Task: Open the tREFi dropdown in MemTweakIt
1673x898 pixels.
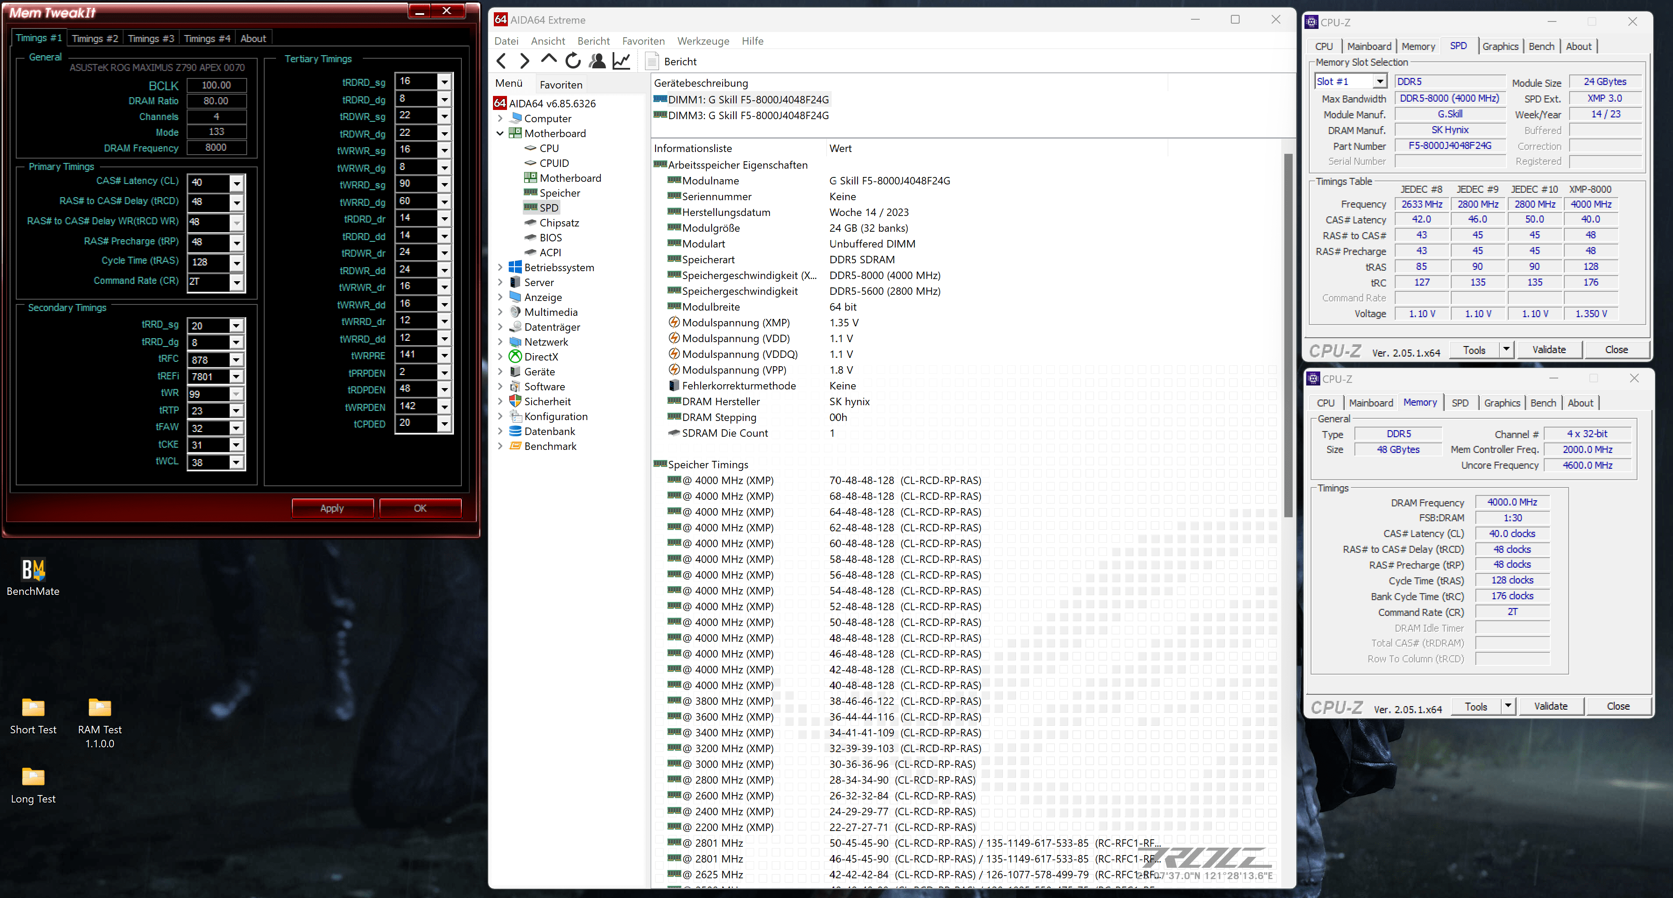Action: [237, 377]
